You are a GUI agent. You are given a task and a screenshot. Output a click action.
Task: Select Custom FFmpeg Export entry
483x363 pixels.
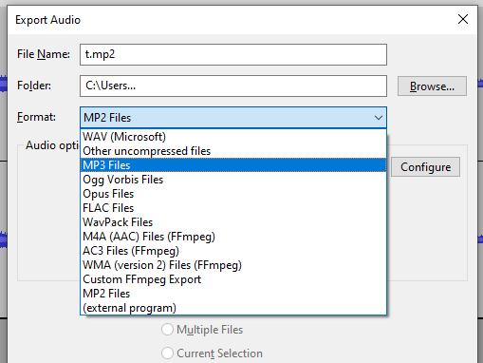point(233,279)
